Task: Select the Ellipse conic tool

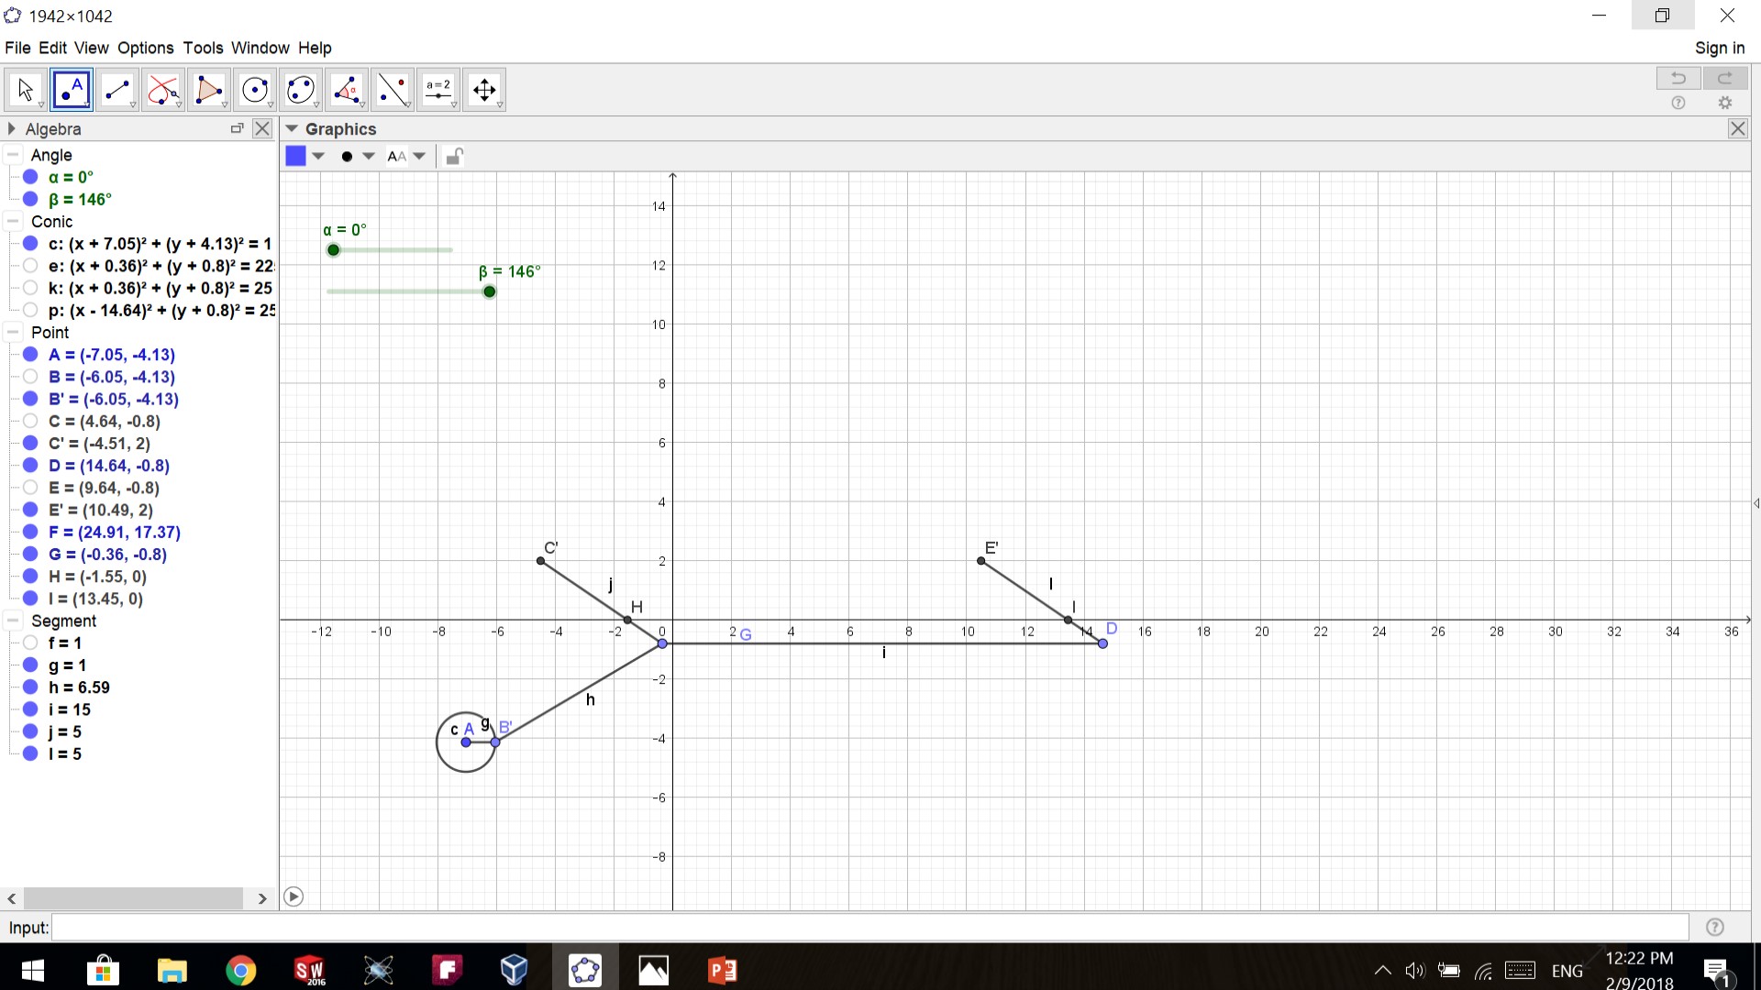Action: click(x=301, y=90)
